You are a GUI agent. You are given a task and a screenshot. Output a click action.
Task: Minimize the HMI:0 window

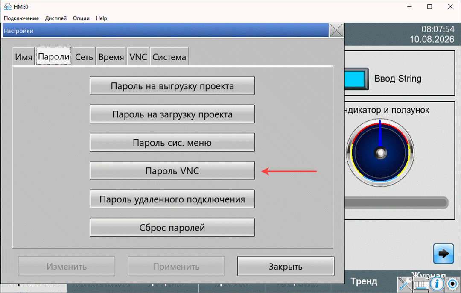coord(409,6)
